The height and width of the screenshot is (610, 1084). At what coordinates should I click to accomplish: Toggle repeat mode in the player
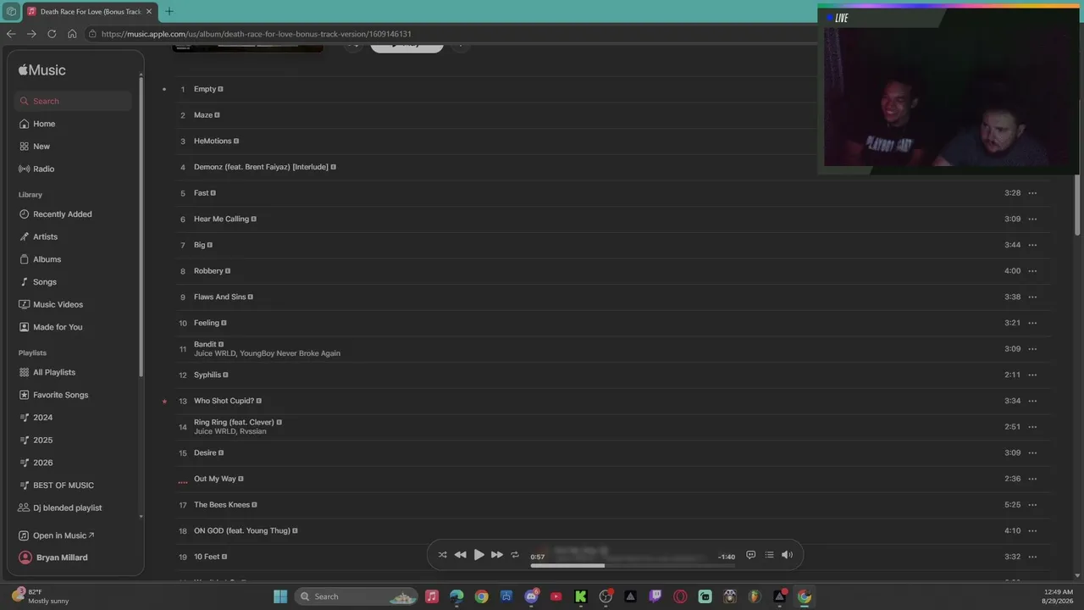(x=515, y=555)
